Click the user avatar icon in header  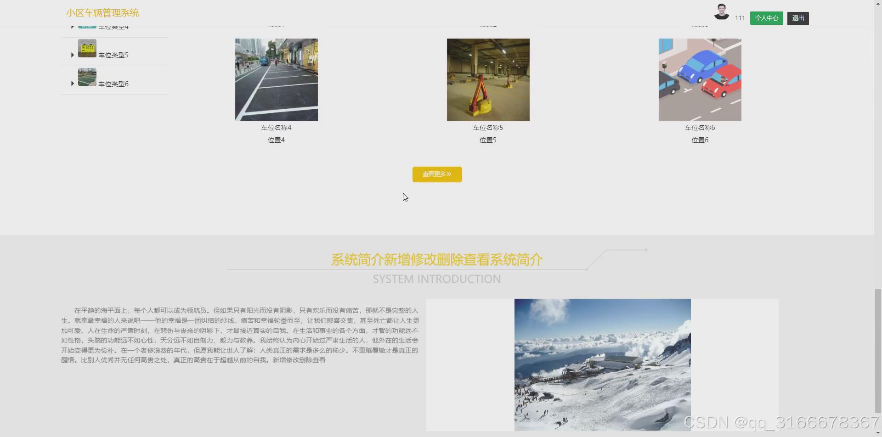click(722, 12)
